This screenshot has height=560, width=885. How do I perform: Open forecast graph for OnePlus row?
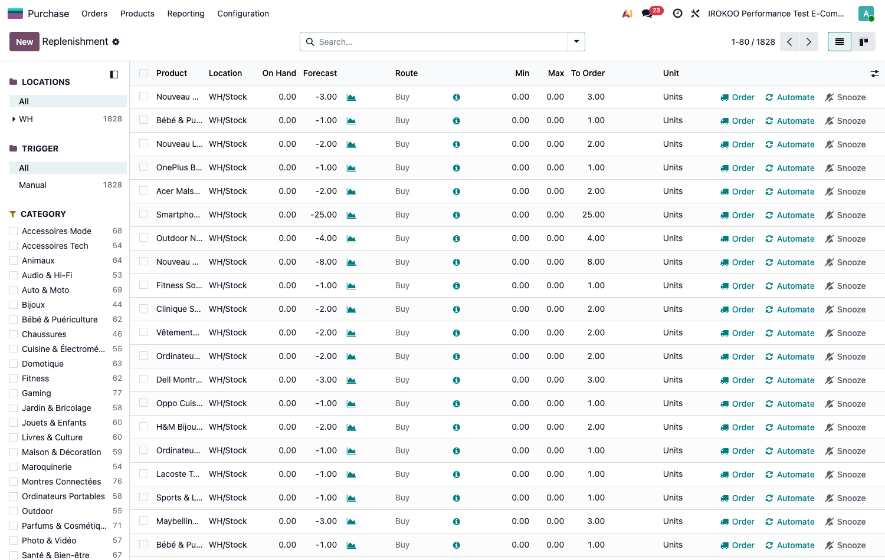[351, 168]
